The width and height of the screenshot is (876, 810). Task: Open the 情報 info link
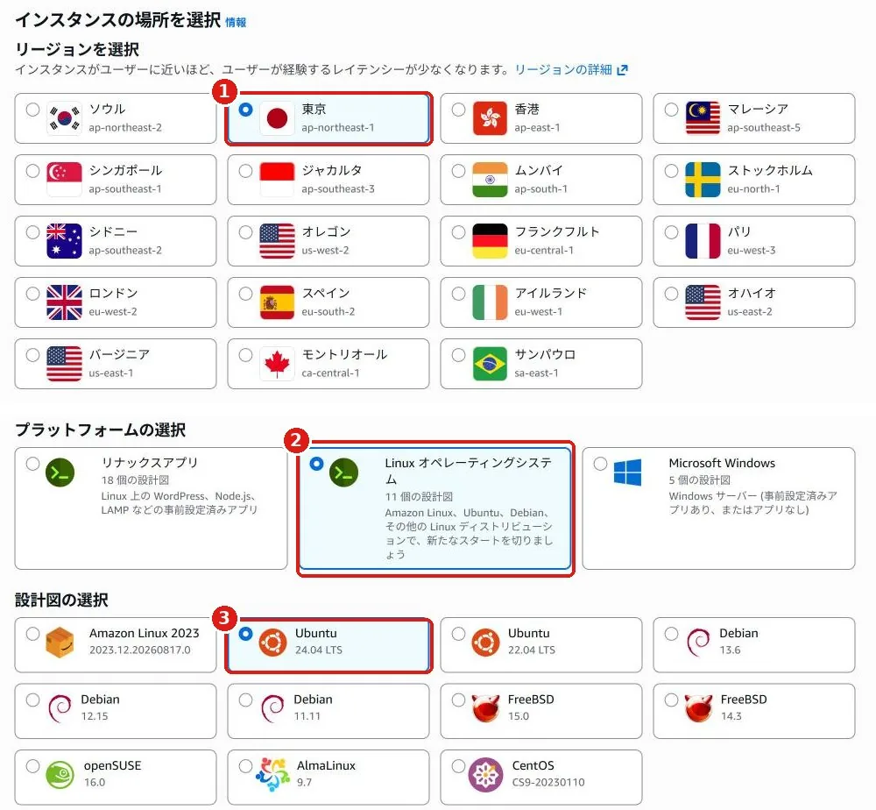[235, 23]
